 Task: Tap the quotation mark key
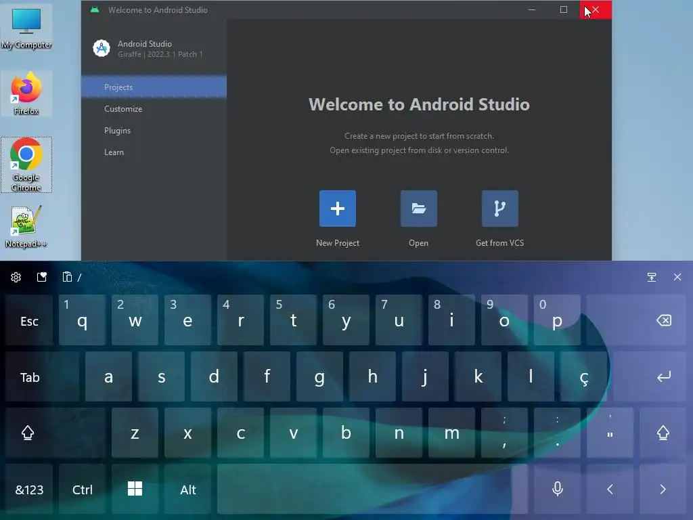[x=610, y=433]
